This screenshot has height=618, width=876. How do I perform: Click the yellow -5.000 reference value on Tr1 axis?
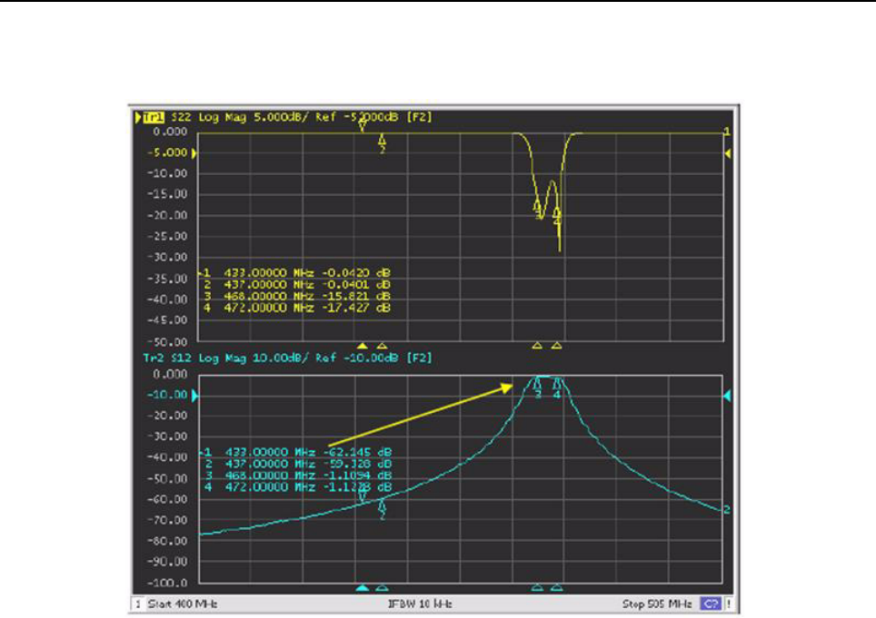(167, 152)
